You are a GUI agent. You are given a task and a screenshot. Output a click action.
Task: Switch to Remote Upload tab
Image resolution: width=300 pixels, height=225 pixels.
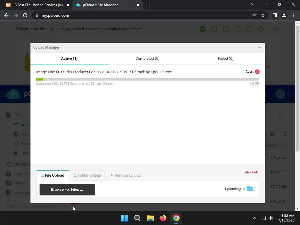pos(132,175)
